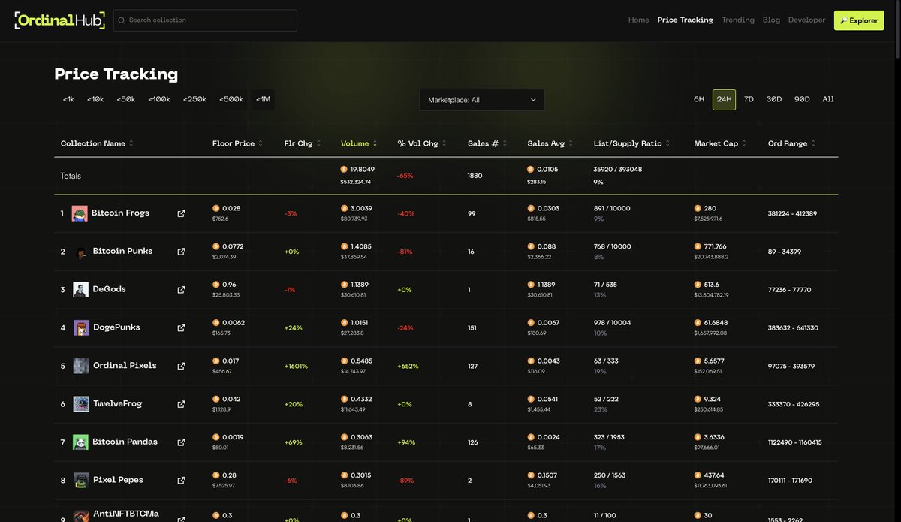This screenshot has height=522, width=901.
Task: Open the DeGods collection
Action: (110, 289)
